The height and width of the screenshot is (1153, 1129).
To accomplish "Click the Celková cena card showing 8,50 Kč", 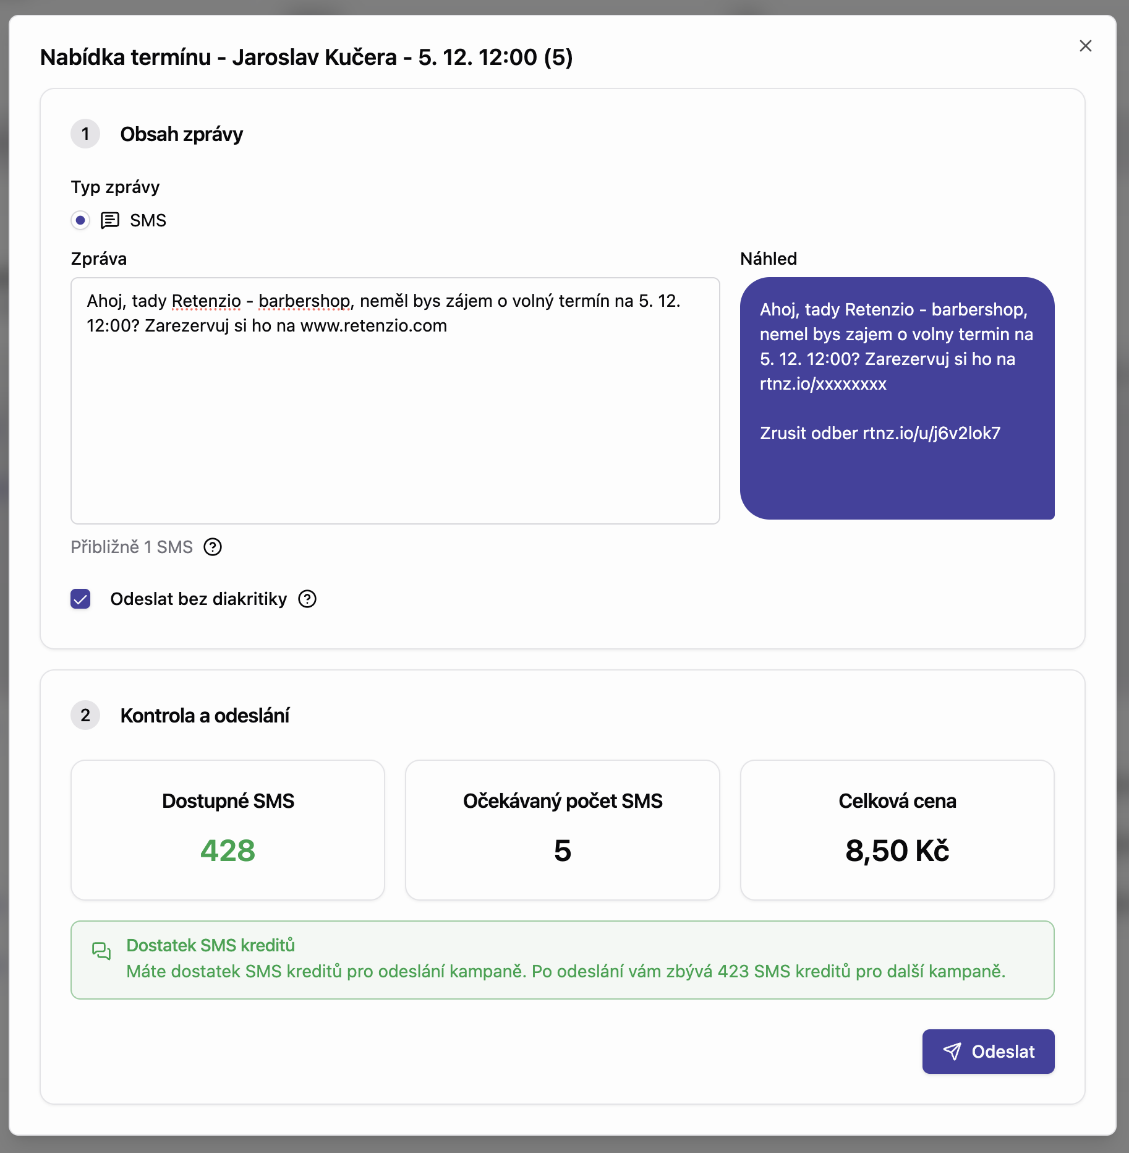I will tap(897, 830).
